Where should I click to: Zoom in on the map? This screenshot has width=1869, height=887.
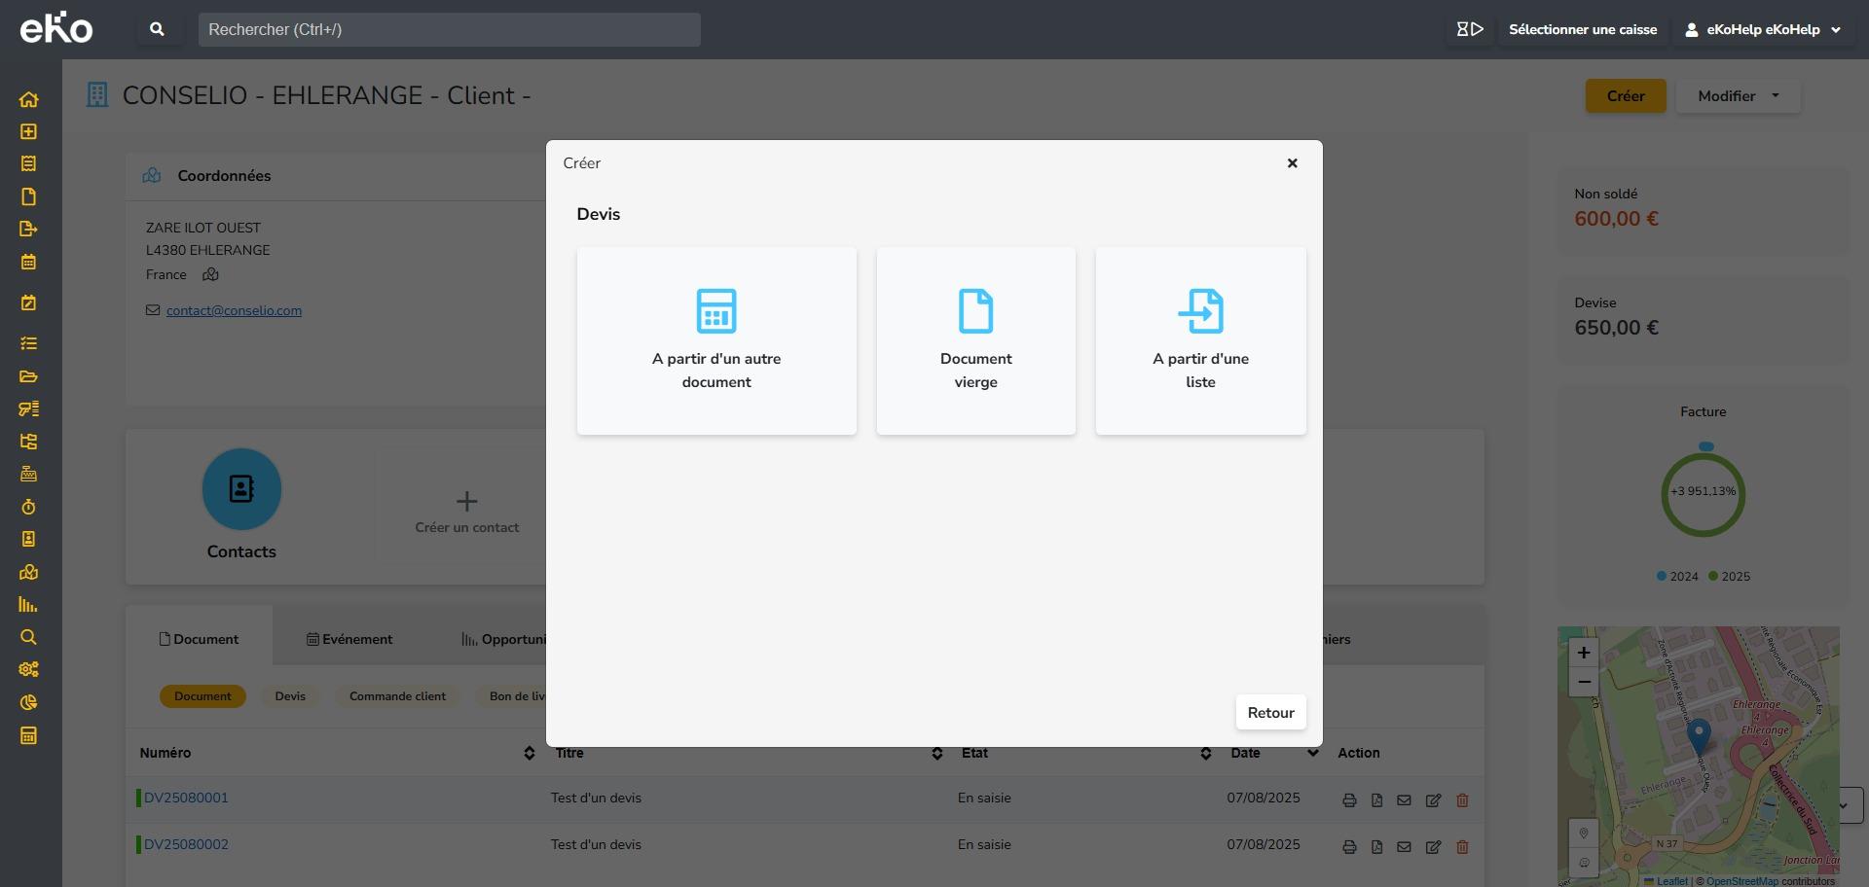tap(1584, 653)
